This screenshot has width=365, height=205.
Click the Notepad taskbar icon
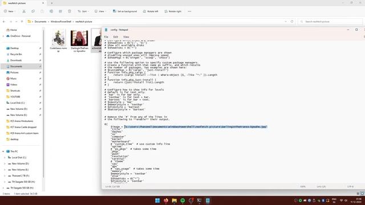[x=208, y=200]
